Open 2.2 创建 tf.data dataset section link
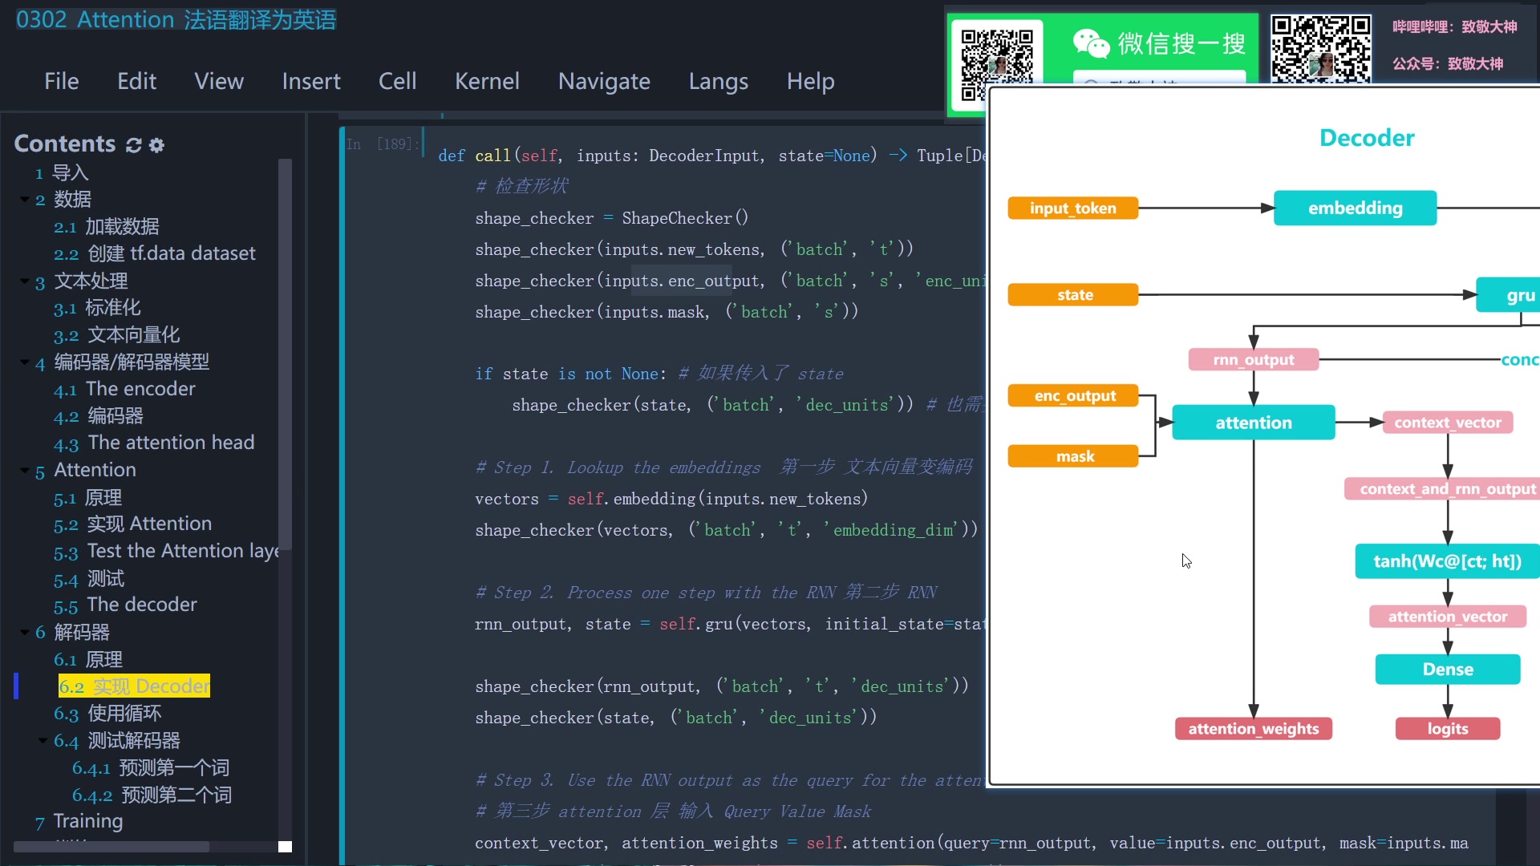 click(x=154, y=253)
